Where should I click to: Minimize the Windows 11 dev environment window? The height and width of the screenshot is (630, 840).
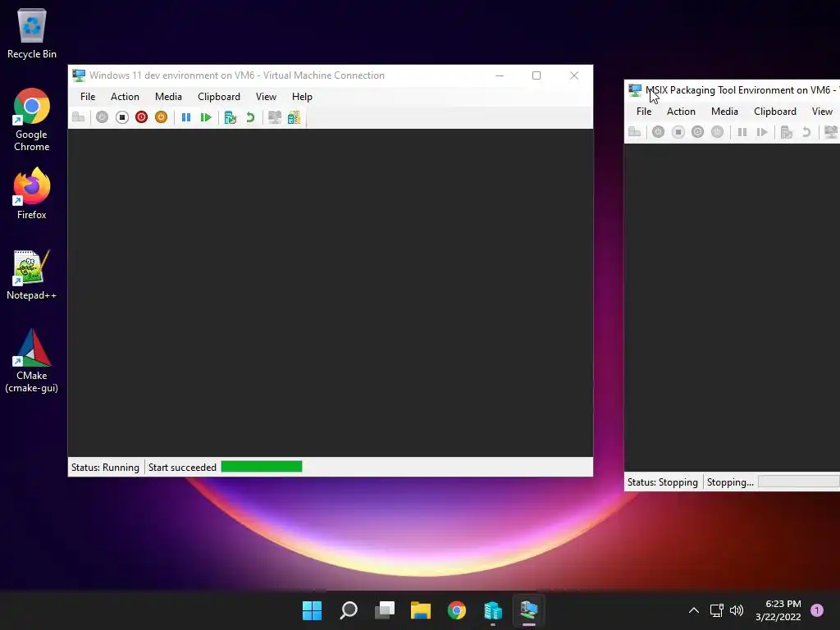pos(500,75)
